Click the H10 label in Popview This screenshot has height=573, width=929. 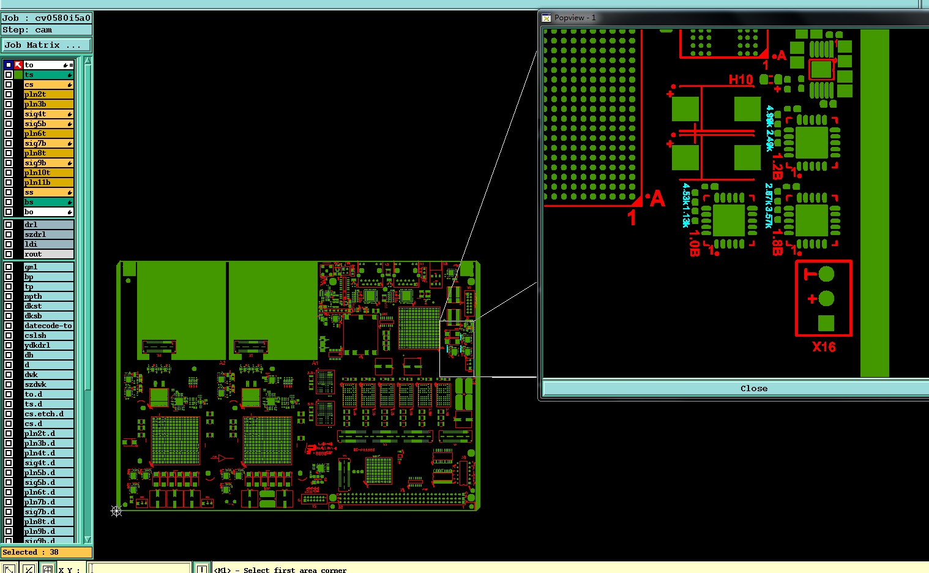(x=741, y=80)
